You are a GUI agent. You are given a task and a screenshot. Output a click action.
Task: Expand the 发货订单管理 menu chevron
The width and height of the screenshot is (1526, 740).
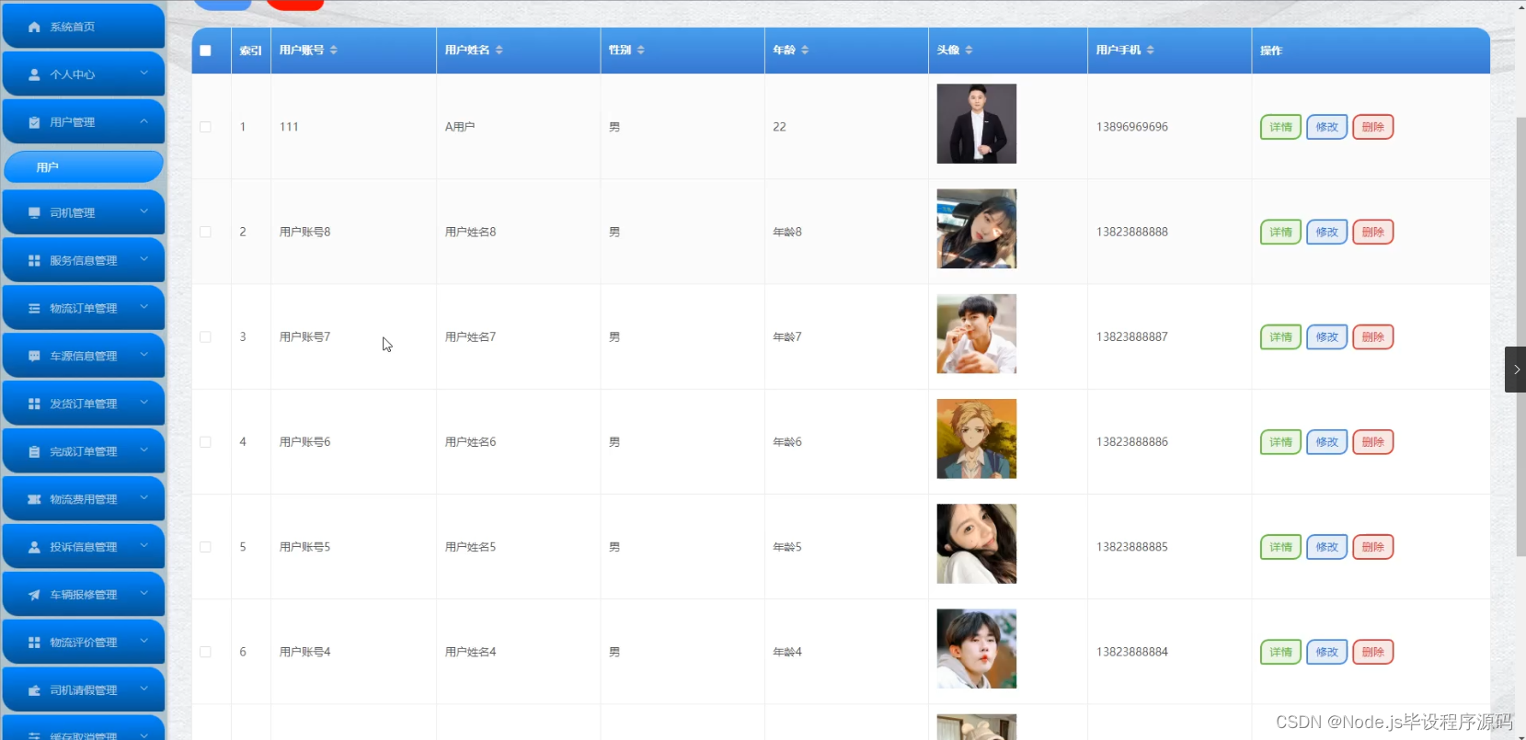144,403
